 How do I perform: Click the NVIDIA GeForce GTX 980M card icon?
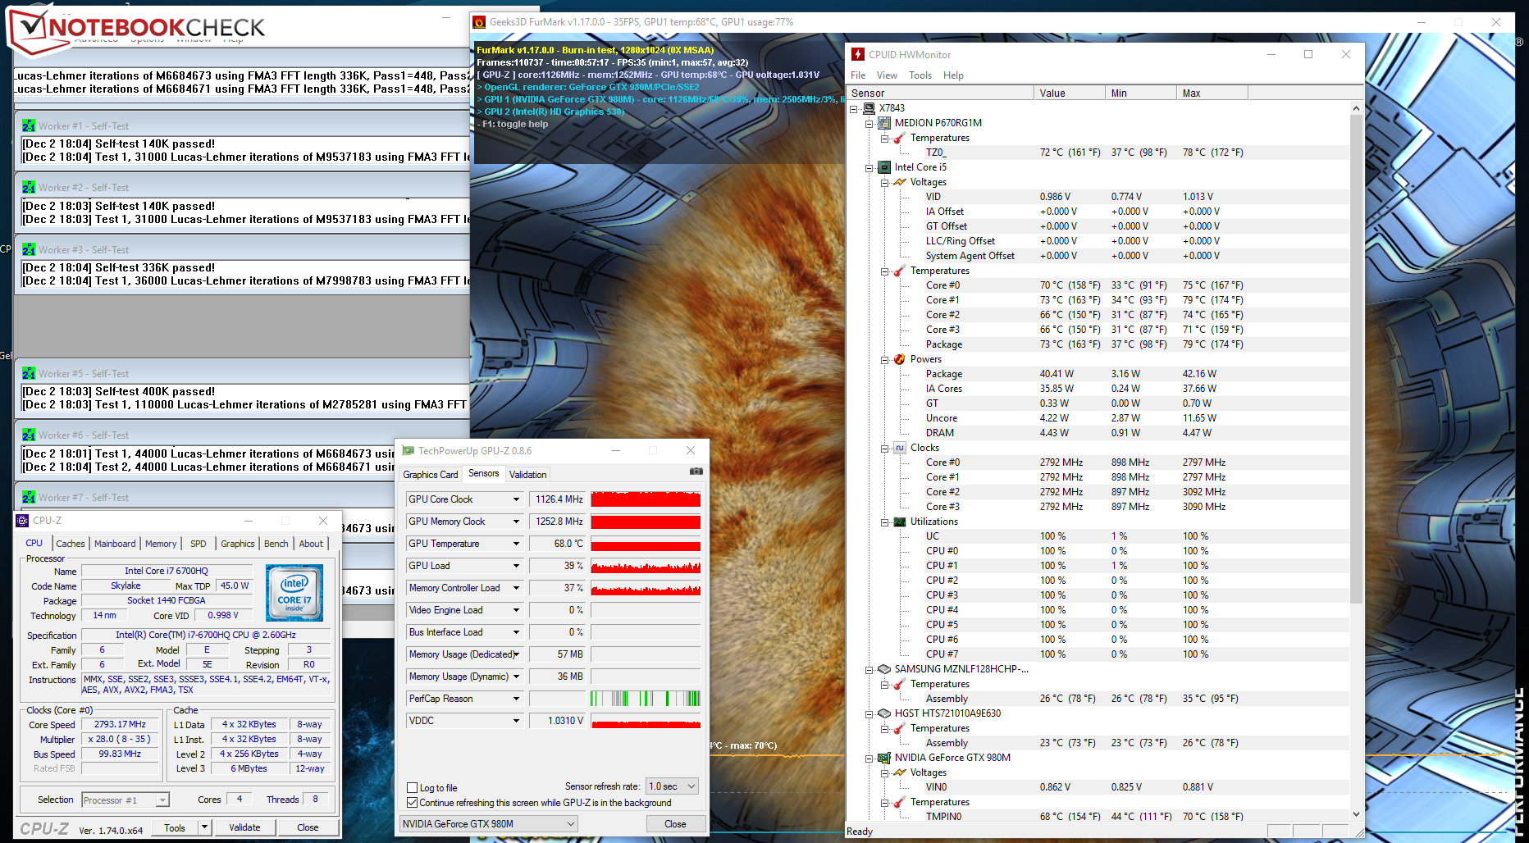click(884, 758)
